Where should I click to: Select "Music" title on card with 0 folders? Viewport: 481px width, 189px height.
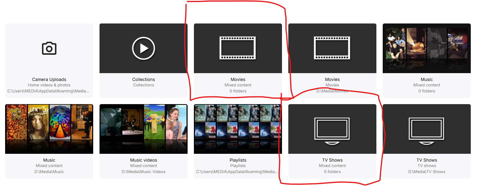click(x=427, y=79)
